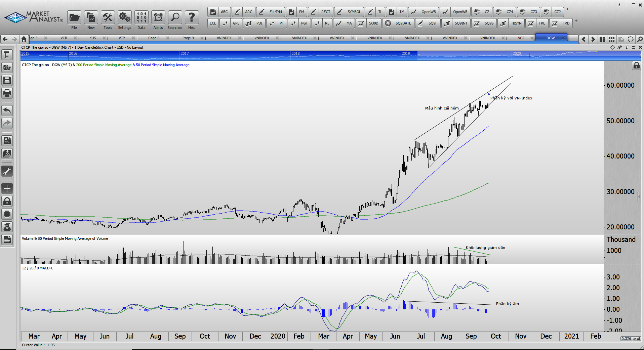Screen dimensions: 644x350
Task: Expand the File folder menu
Action: [74, 17]
